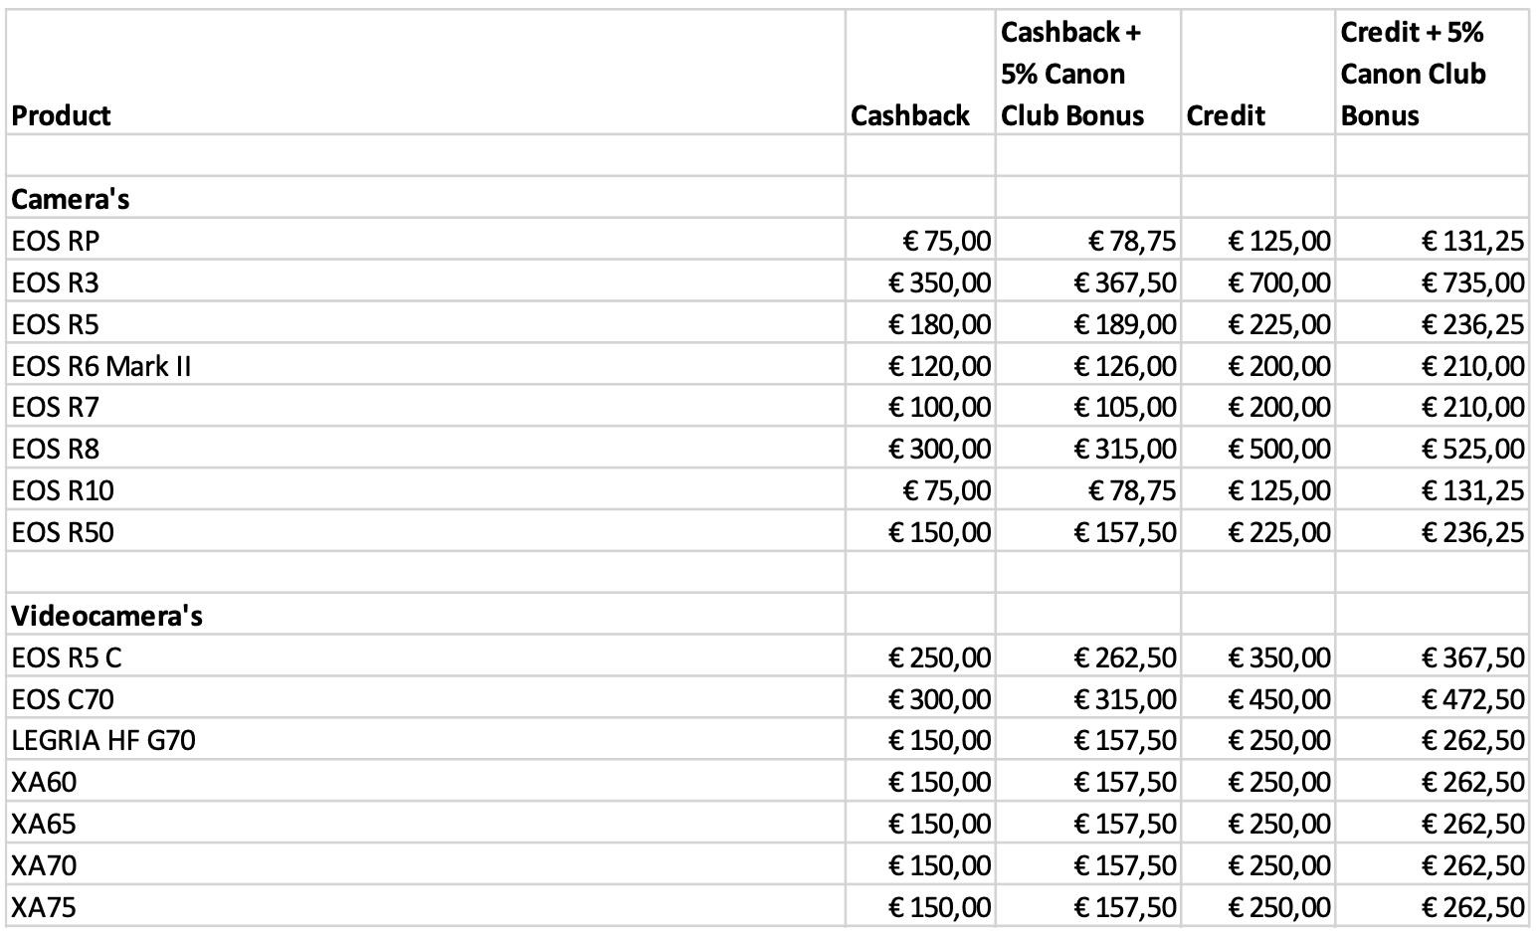1538x937 pixels.
Task: Click the EOS R5 Credit value € 225,00
Action: coord(1279,324)
